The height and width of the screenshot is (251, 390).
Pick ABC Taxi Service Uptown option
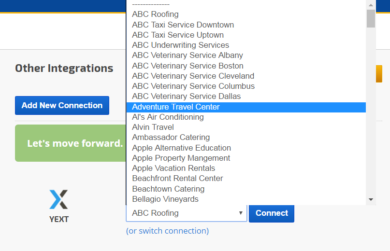178,35
